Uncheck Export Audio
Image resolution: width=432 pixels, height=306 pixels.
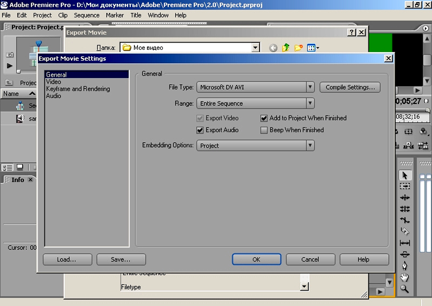(200, 130)
